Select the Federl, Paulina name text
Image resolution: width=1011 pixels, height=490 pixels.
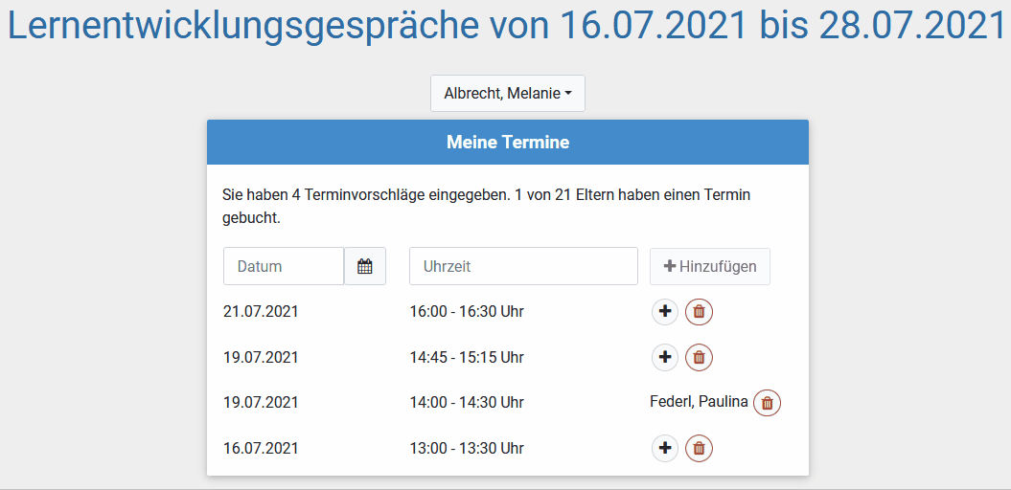pos(699,402)
